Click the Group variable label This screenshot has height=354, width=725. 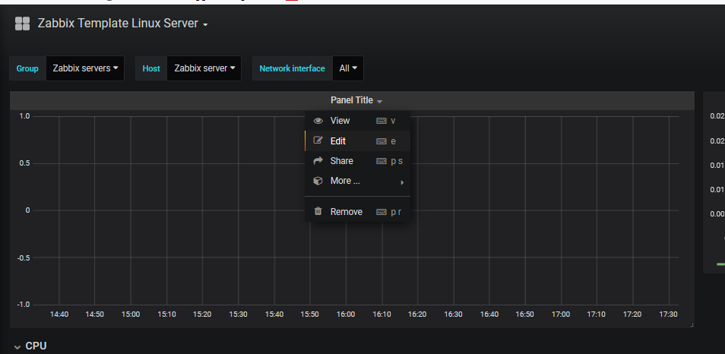pyautogui.click(x=27, y=68)
